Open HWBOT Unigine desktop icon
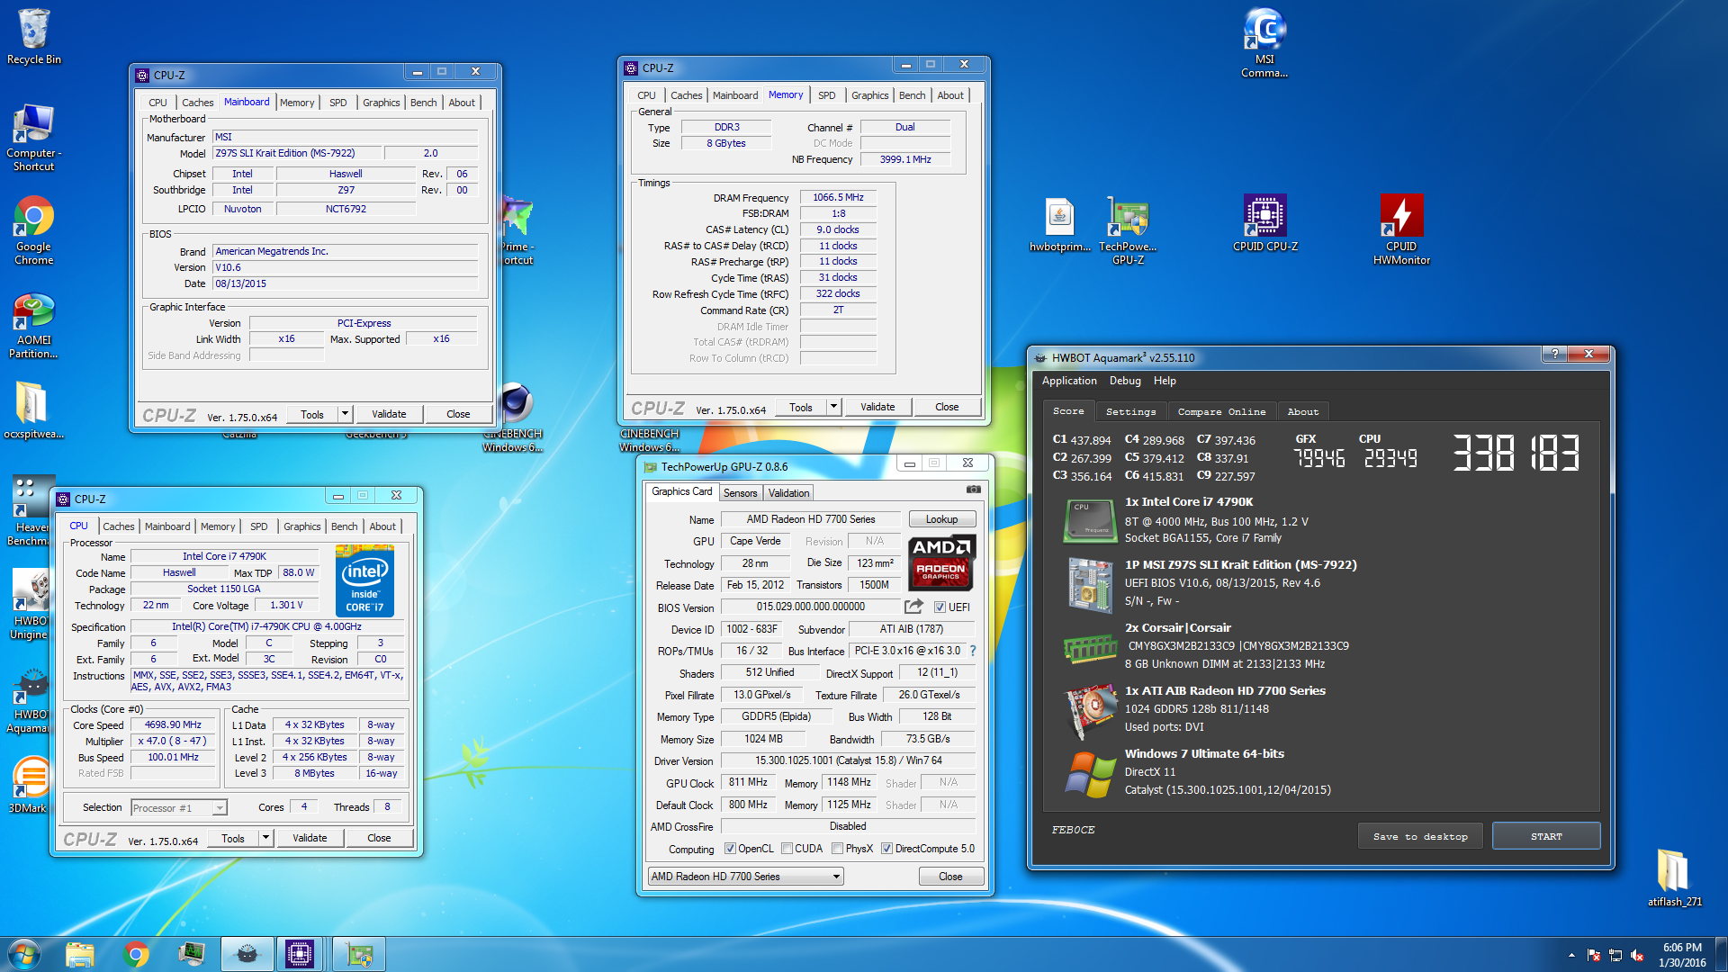This screenshot has height=972, width=1728. 31,605
